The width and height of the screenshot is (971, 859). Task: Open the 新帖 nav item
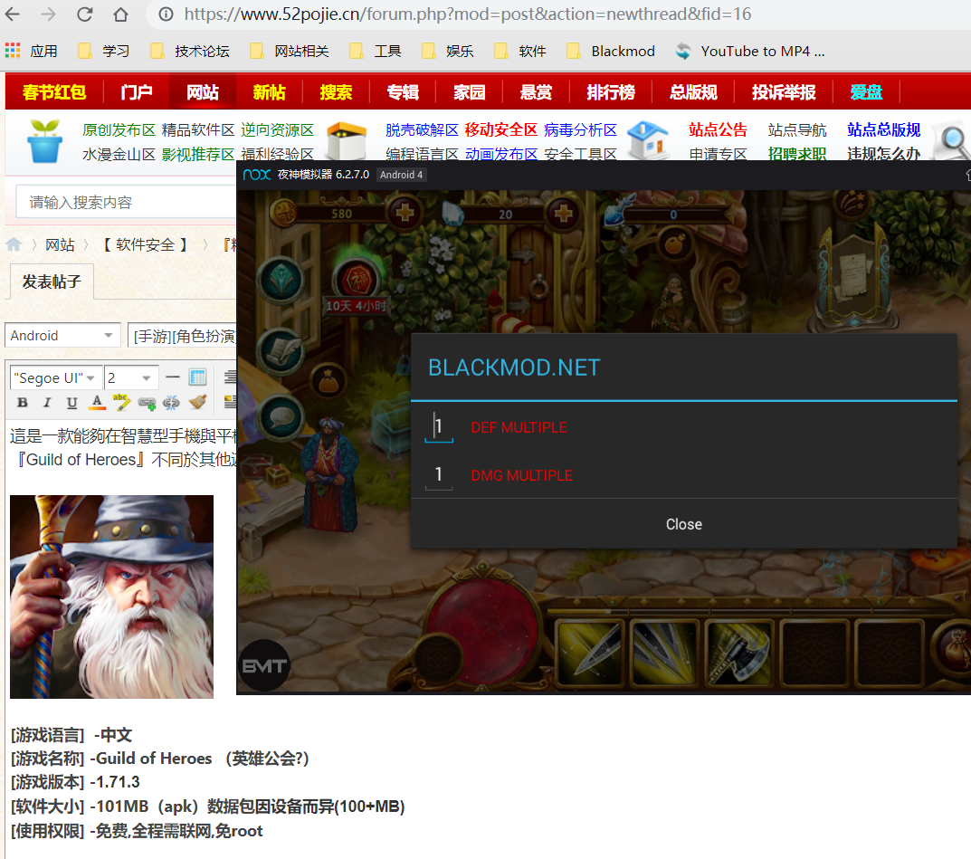(x=270, y=92)
